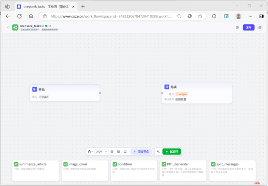Open the 100% zoom level dropdown

tap(102, 152)
